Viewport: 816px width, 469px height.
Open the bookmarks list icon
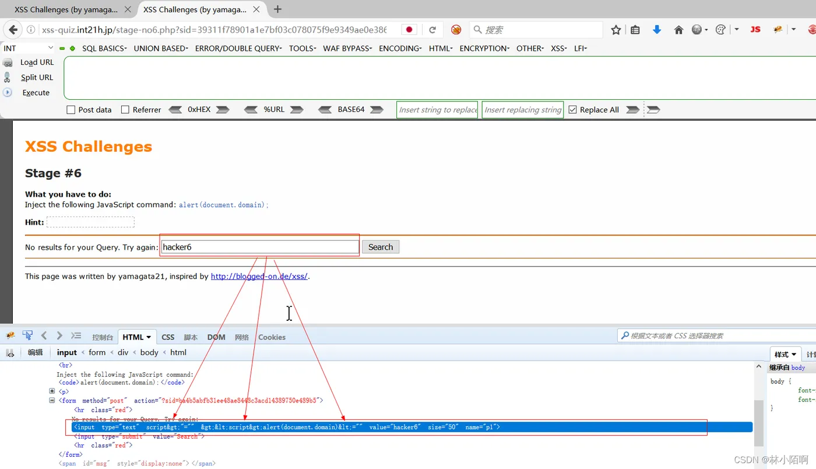tap(635, 30)
